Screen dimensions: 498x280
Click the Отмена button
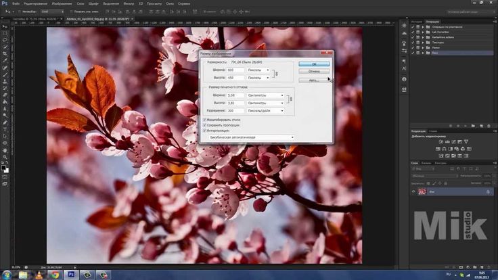[314, 72]
